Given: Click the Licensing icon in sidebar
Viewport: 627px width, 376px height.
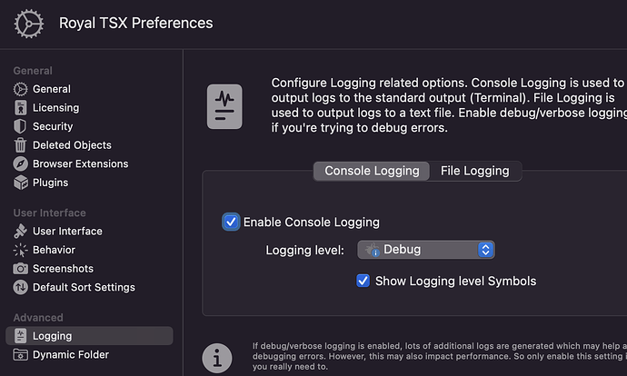Looking at the screenshot, I should click(21, 108).
